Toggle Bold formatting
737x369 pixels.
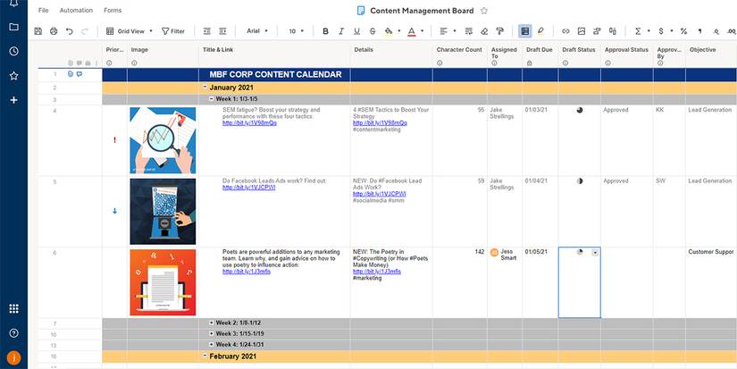tap(325, 31)
